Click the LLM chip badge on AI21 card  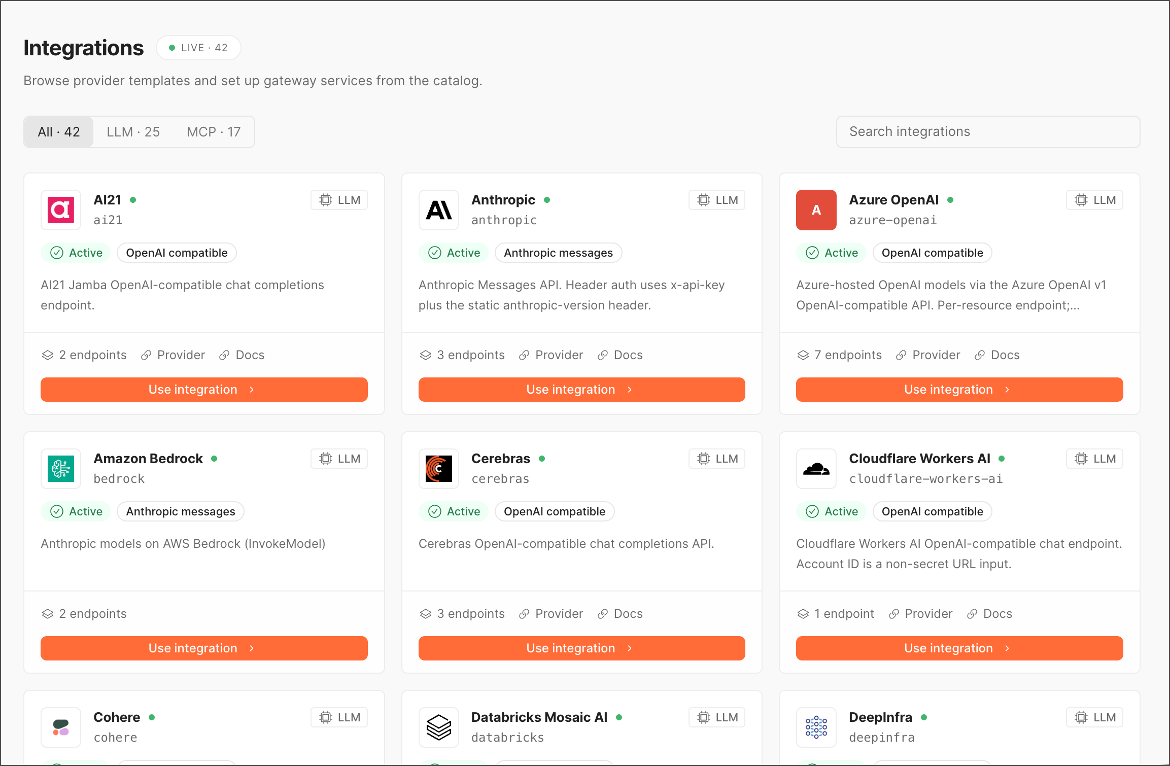tap(339, 200)
